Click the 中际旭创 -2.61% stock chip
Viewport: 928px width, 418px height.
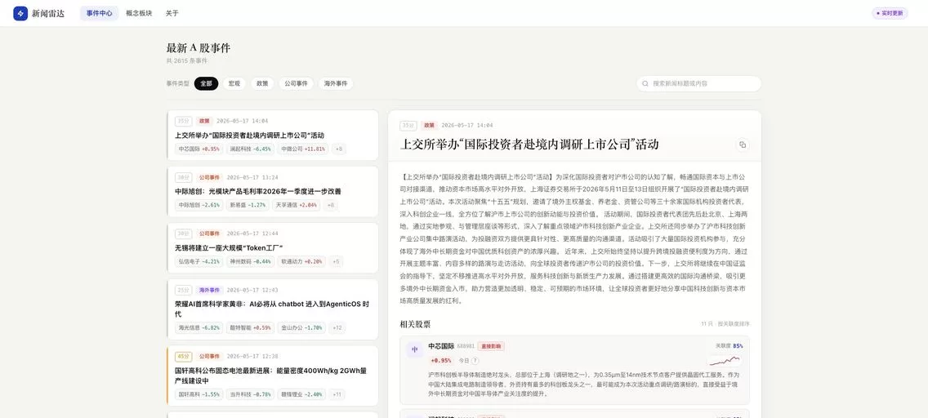(x=199, y=205)
